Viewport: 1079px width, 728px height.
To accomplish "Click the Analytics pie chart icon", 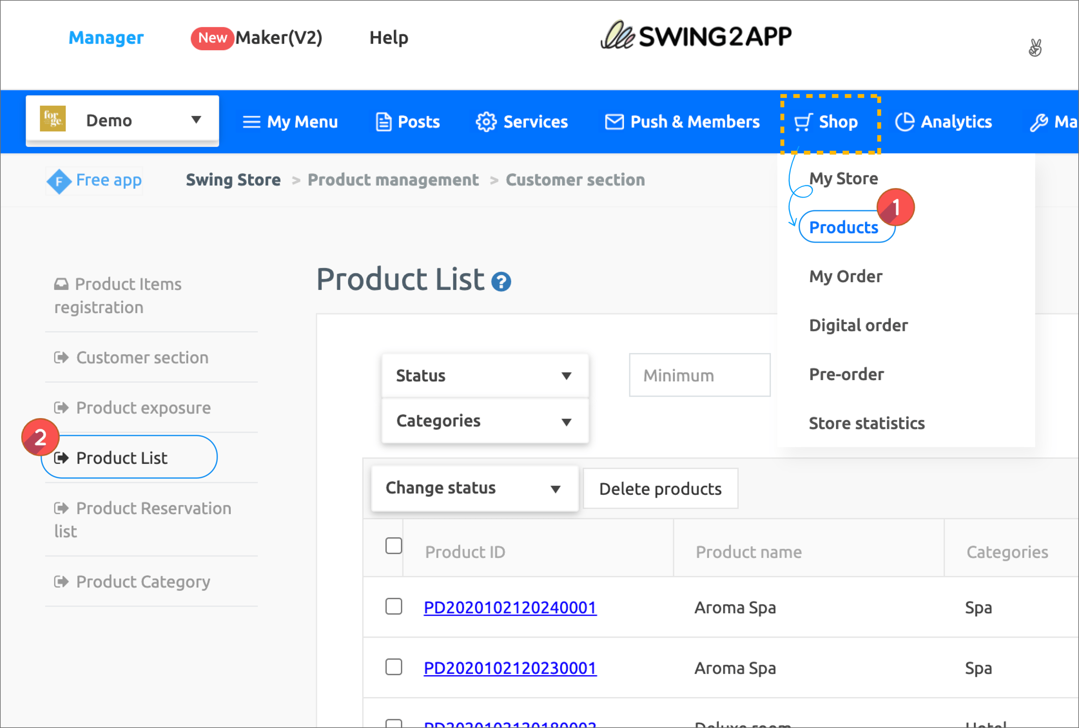I will (x=904, y=122).
